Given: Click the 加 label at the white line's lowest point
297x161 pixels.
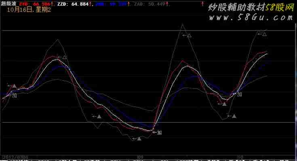Looking at the screenshot, I should (160, 132).
